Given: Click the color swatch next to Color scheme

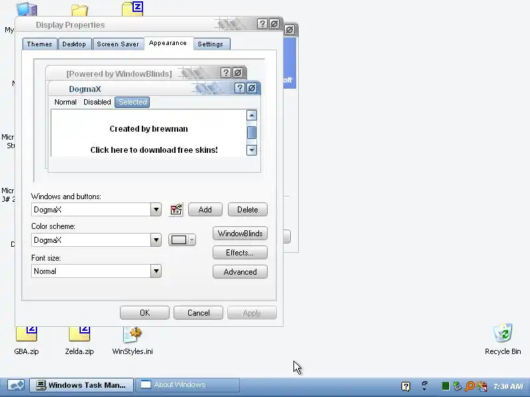Looking at the screenshot, I should point(179,240).
